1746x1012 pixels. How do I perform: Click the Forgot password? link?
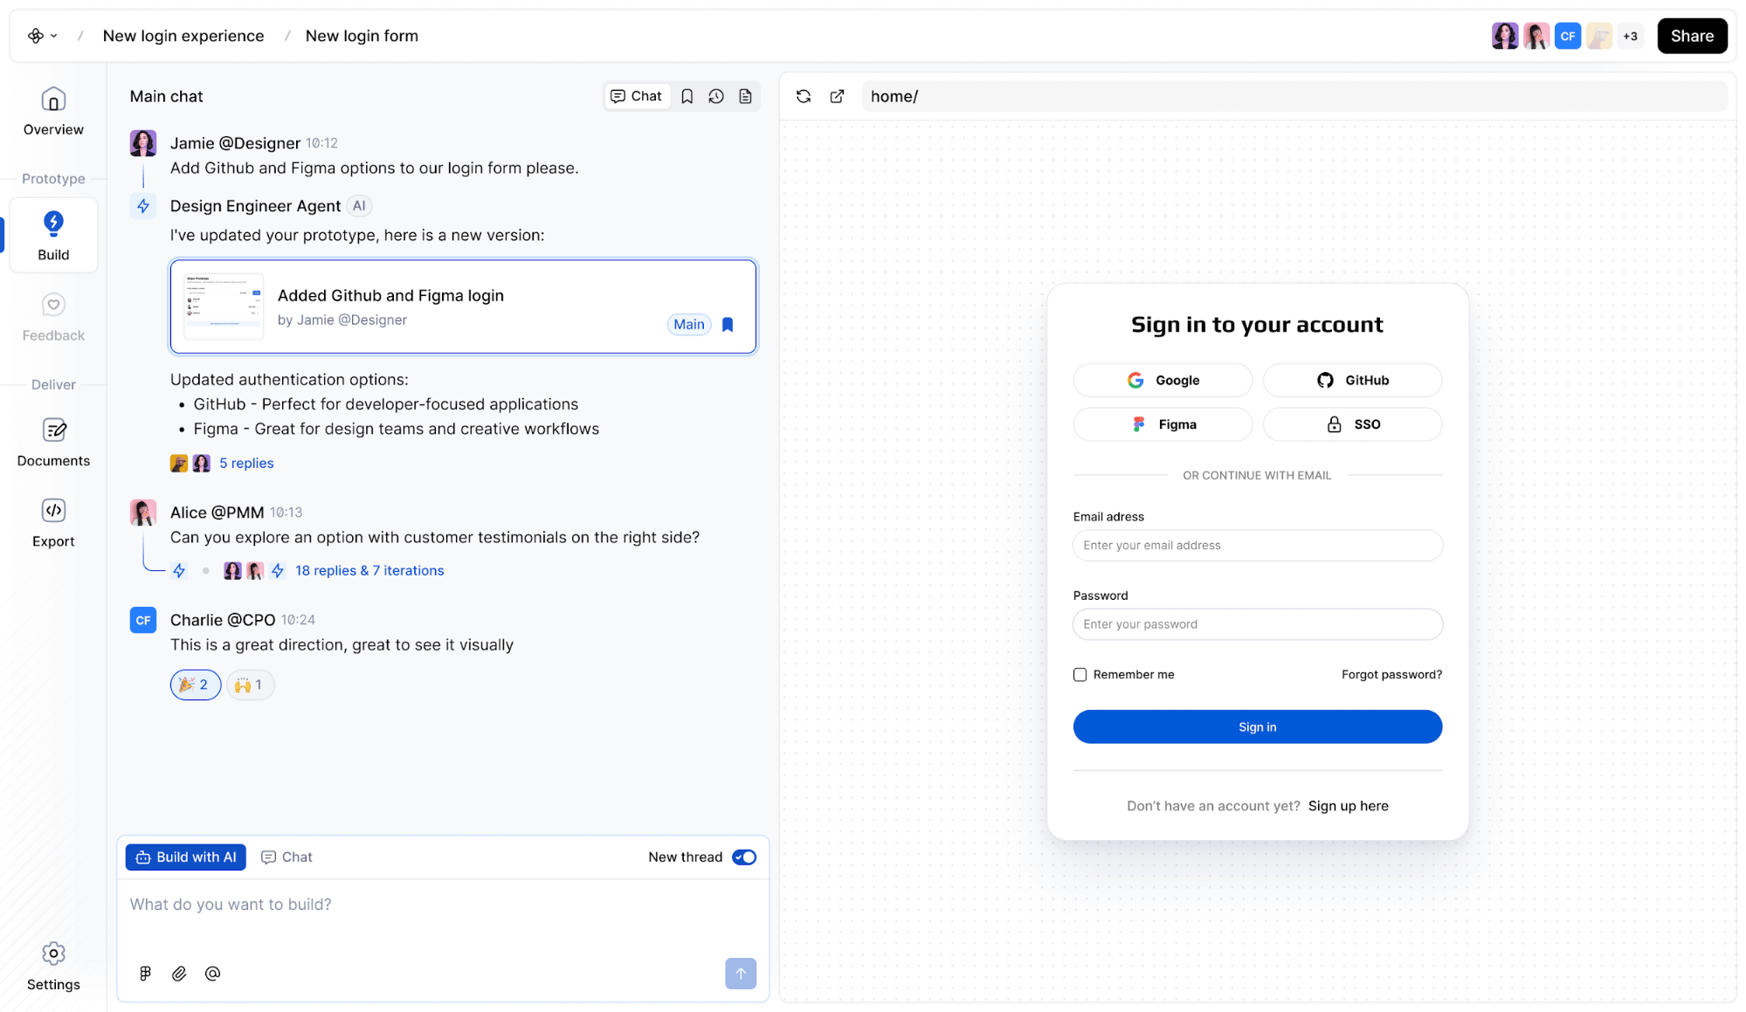(x=1391, y=674)
